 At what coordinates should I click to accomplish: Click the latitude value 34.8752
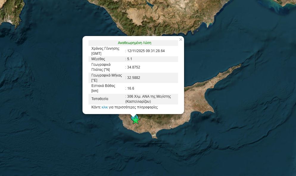(133, 67)
